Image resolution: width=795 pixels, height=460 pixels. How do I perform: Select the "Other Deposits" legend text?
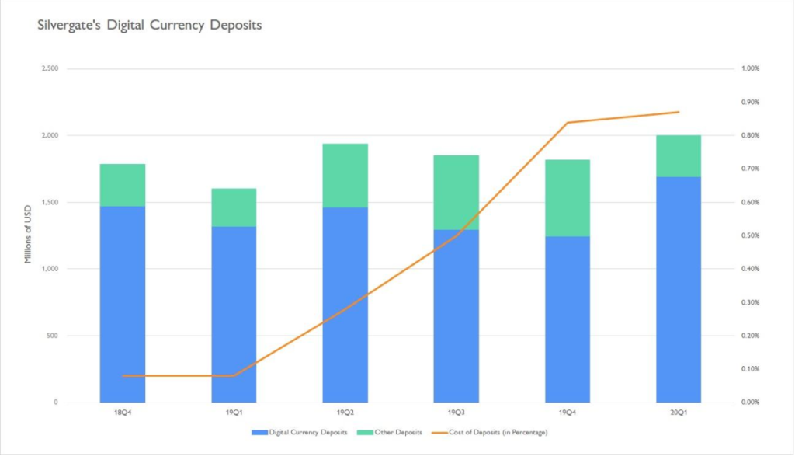(398, 433)
